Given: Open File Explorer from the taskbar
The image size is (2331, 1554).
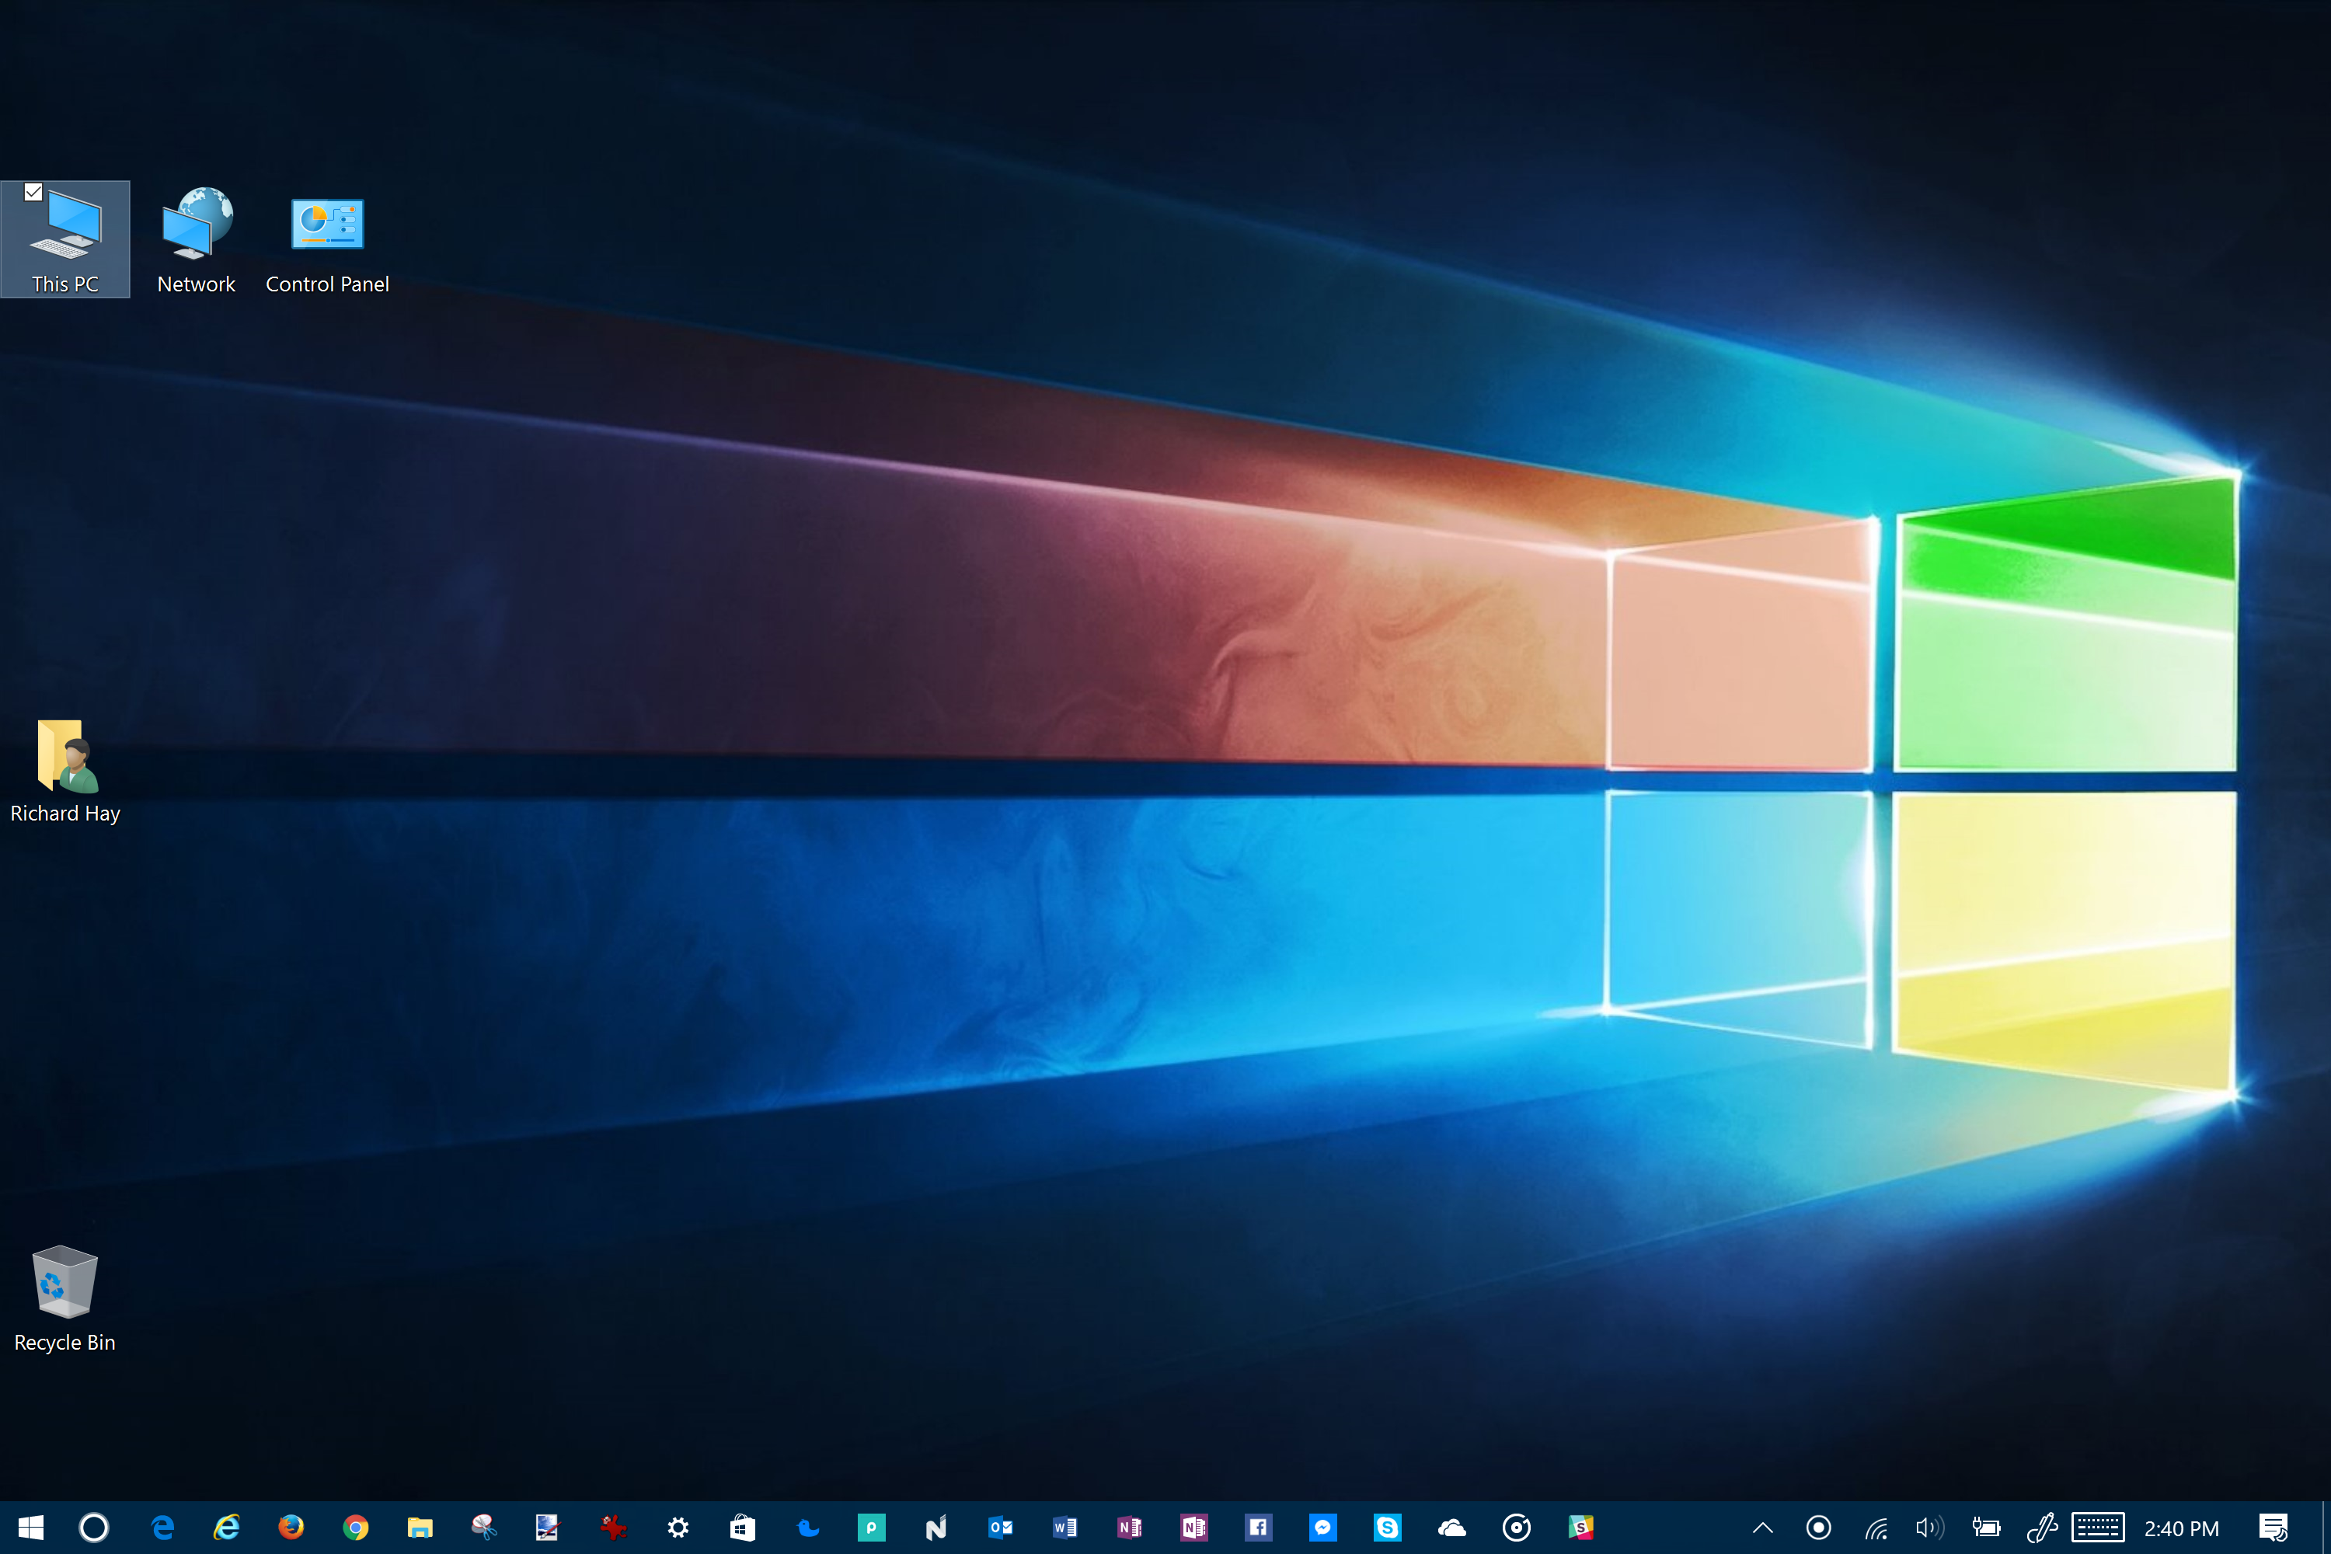Looking at the screenshot, I should tap(420, 1528).
